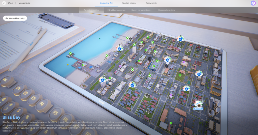Screen dimensions: 258x135
Task: Click green marker in the middle of the blue-tiled plaza
Action: 154,66
